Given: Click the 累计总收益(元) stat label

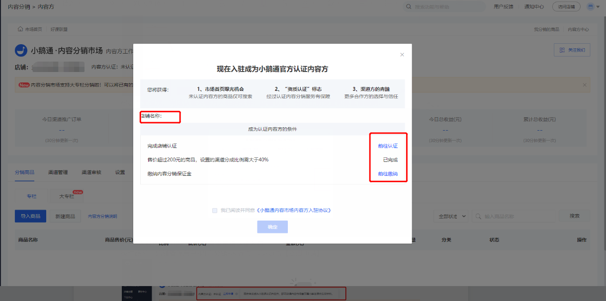Looking at the screenshot, I should (539, 120).
